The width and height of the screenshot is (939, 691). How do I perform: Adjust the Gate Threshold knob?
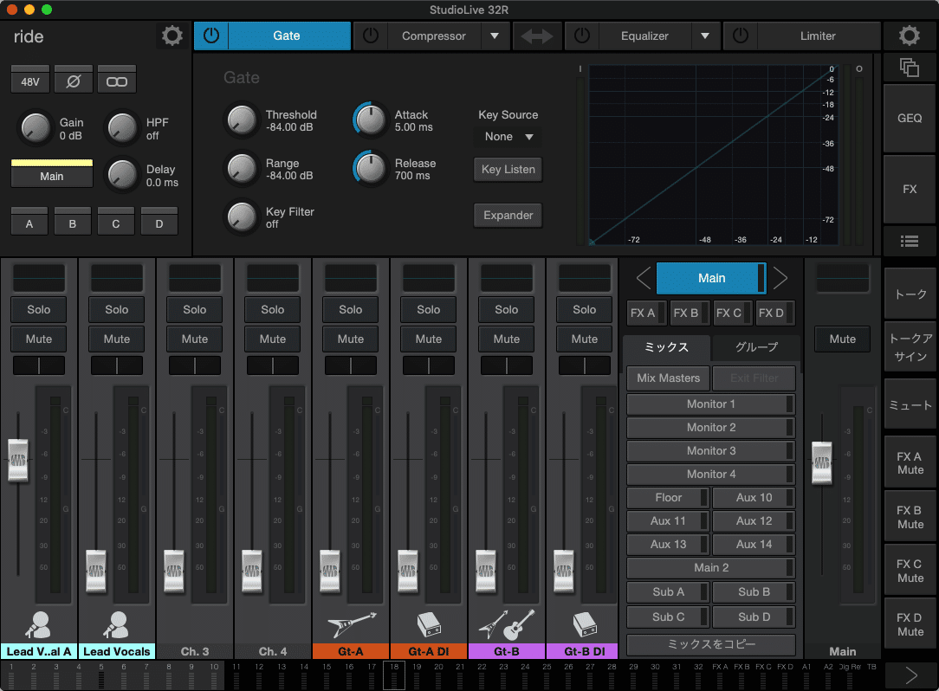242,119
